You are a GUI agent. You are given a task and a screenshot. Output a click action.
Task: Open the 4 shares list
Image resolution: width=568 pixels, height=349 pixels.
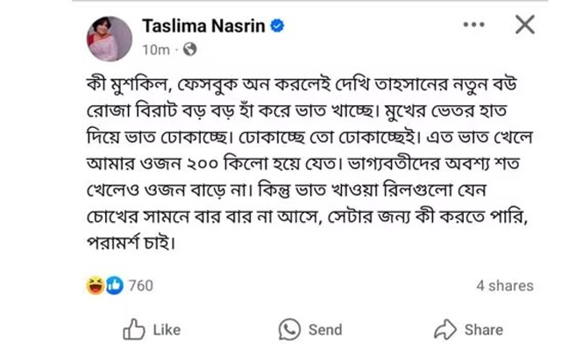pyautogui.click(x=505, y=286)
